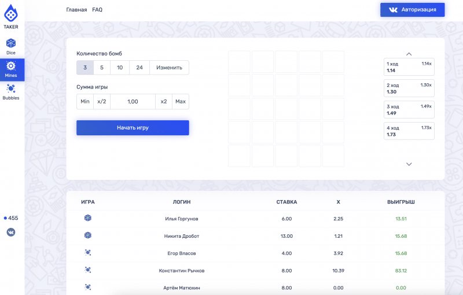Select the Mines game in sidebar

[12, 69]
